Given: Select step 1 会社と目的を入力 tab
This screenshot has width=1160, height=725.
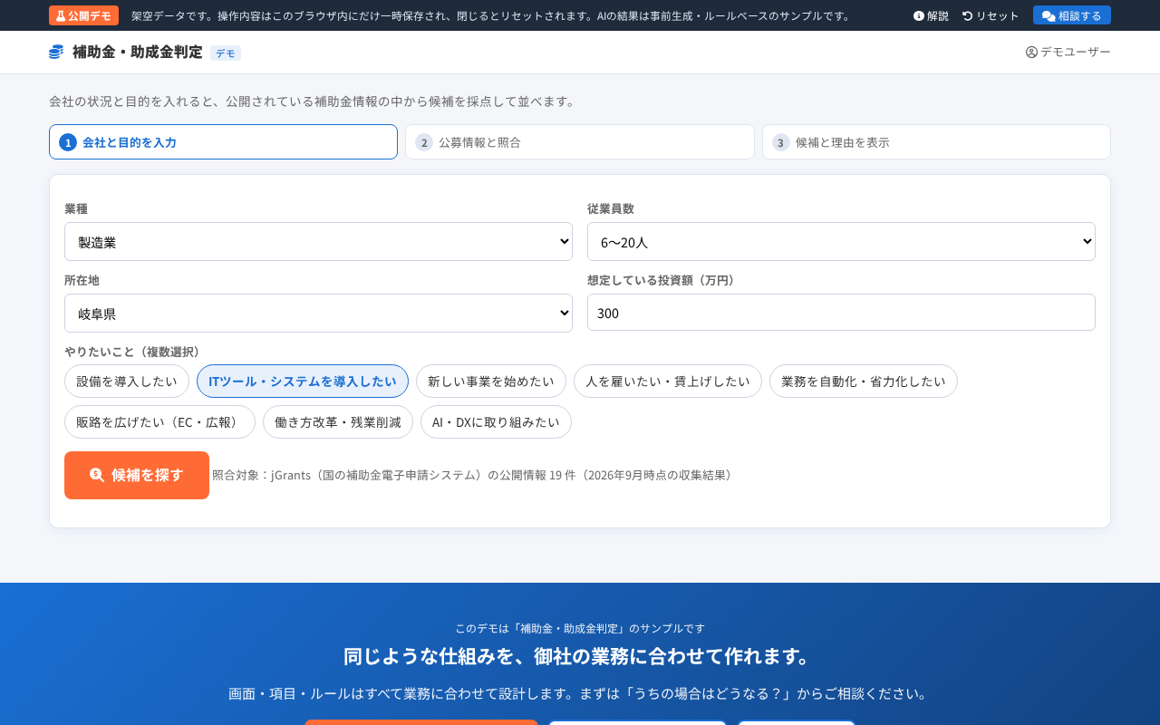Looking at the screenshot, I should (223, 142).
